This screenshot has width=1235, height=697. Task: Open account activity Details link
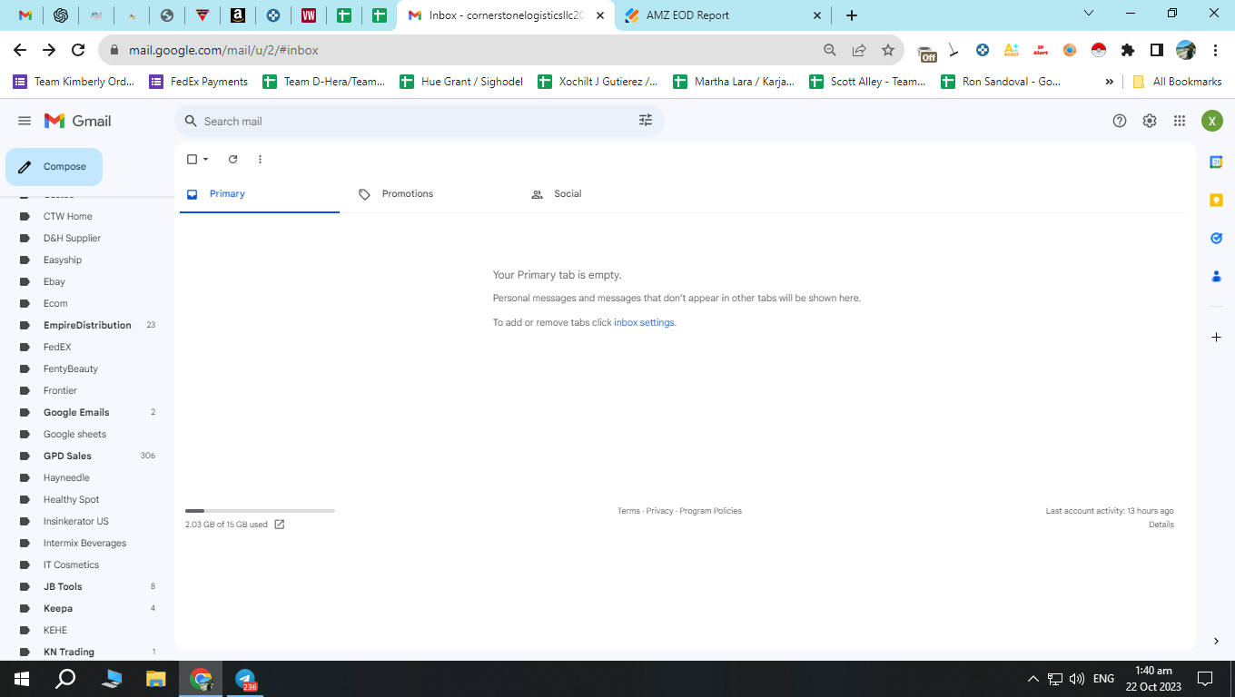coord(1161,525)
